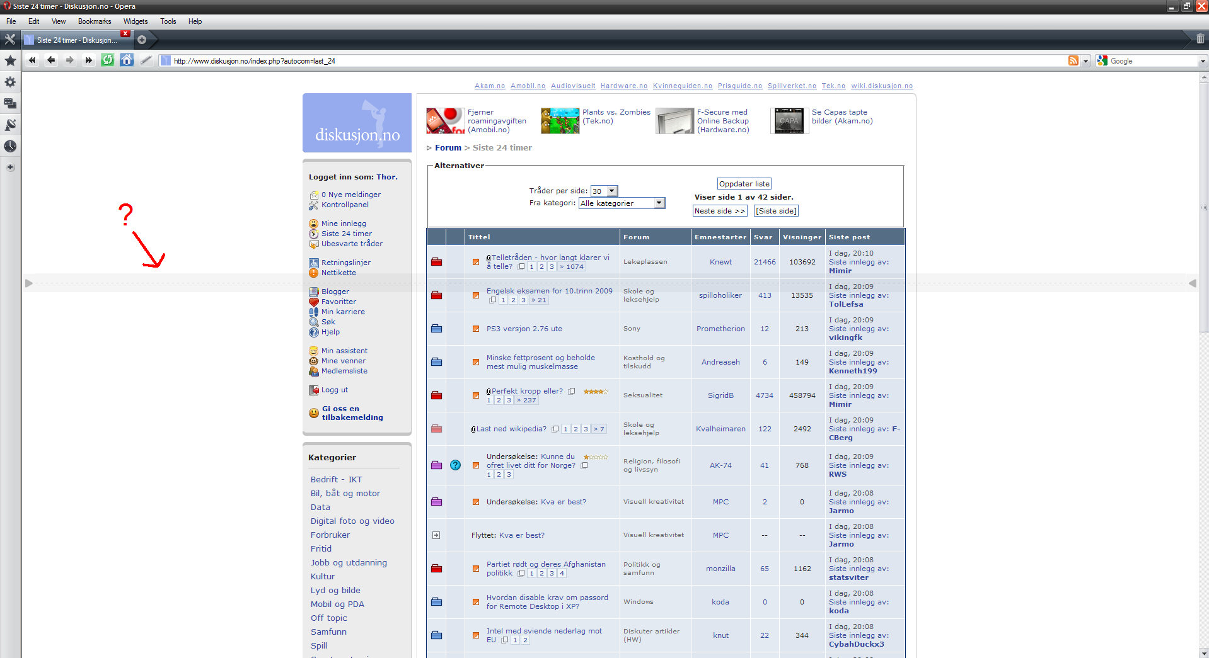Screen dimensions: 1209x658
Task: Select the Siste 24 timer tab
Action: 77,40
